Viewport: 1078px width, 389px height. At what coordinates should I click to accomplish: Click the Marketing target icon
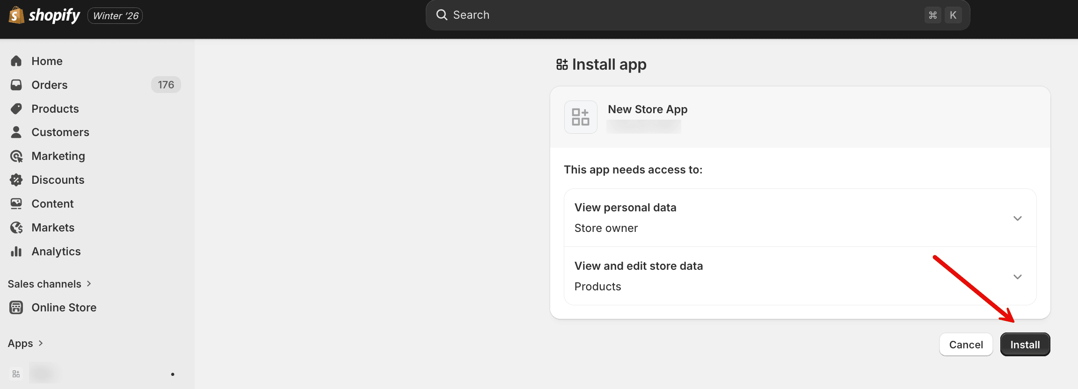[x=16, y=156]
